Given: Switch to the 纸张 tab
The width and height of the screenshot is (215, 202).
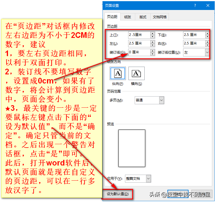Looking at the screenshot, I should tap(128, 17).
